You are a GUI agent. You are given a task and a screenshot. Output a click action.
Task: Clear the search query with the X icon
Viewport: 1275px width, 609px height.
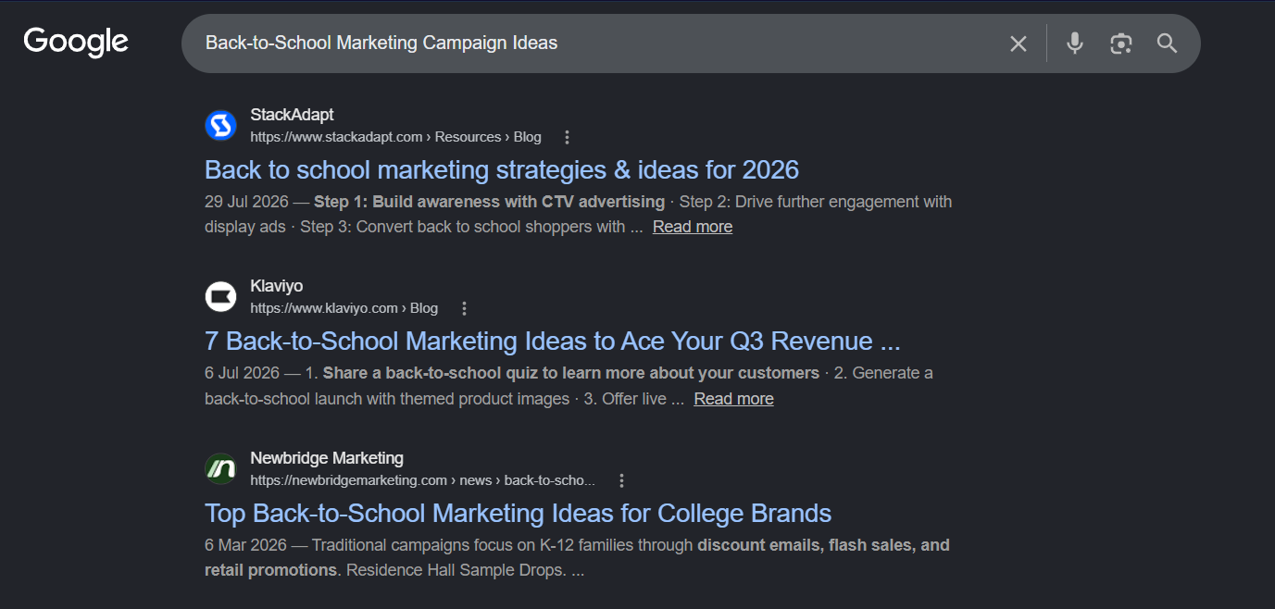coord(1019,43)
